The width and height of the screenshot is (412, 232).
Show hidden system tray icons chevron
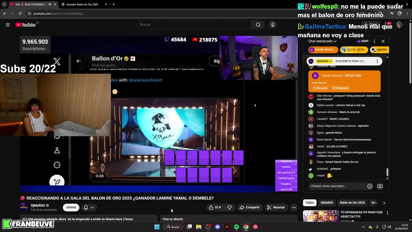tap(364, 227)
